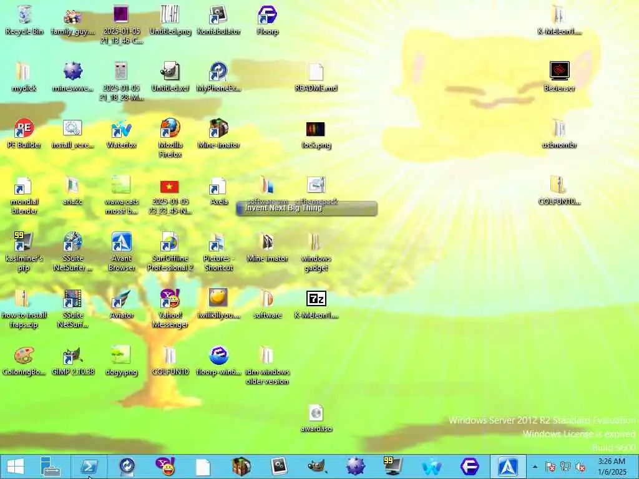Select the windows gadget folder

click(x=316, y=252)
